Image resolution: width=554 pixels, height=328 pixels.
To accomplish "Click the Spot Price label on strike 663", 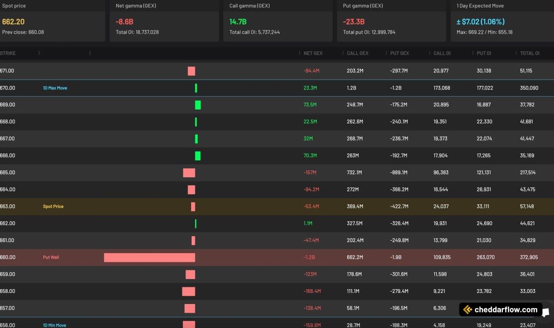I will [x=53, y=207].
